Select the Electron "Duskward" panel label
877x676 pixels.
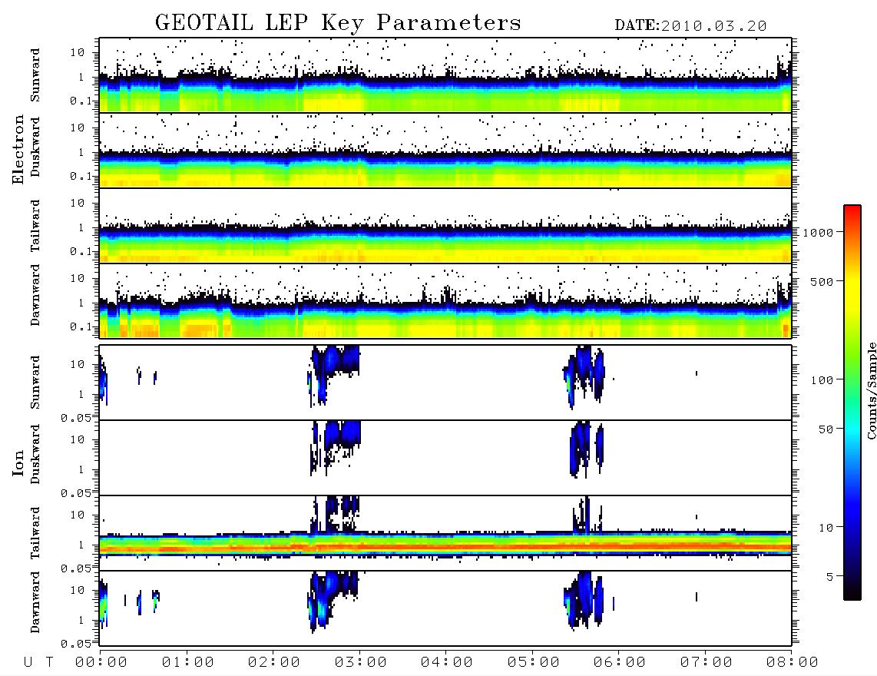(35, 147)
